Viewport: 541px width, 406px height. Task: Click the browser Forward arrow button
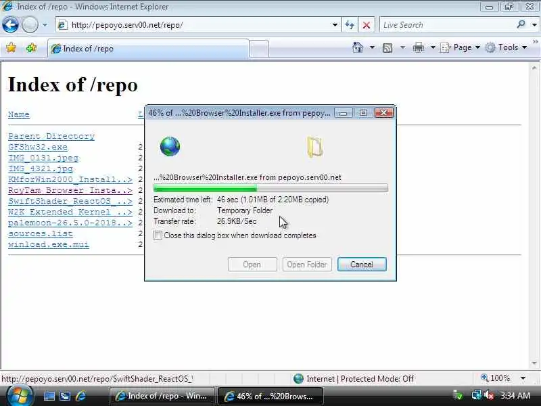[x=30, y=25]
